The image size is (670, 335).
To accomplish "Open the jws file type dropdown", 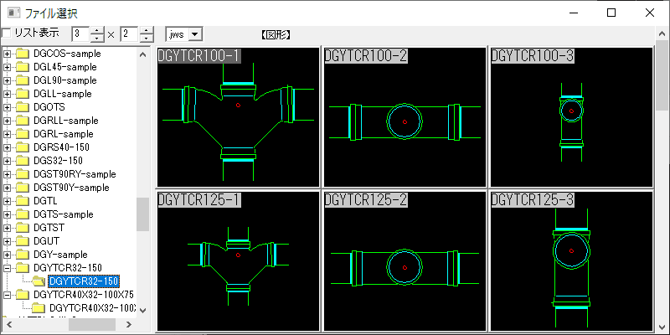I will 195,34.
